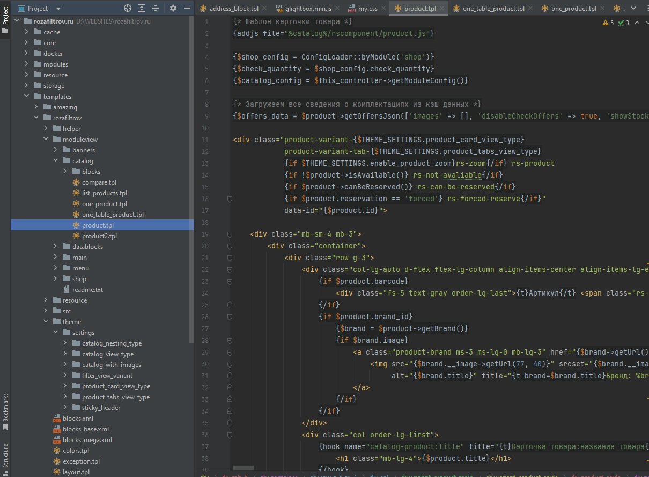Open list_products.tpl in the project tree
Viewport: 649px width, 477px height.
coord(105,193)
